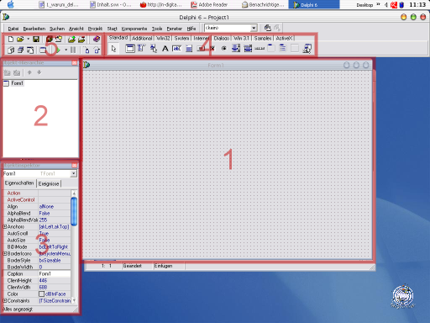This screenshot has width=430, height=323.
Task: Select the Label component (A icon)
Action: 165,49
